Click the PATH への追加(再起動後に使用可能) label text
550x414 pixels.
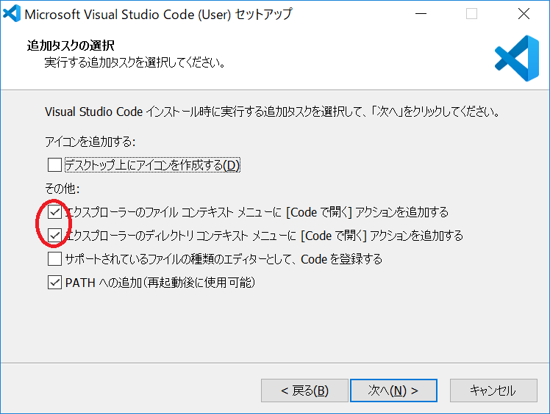point(160,283)
